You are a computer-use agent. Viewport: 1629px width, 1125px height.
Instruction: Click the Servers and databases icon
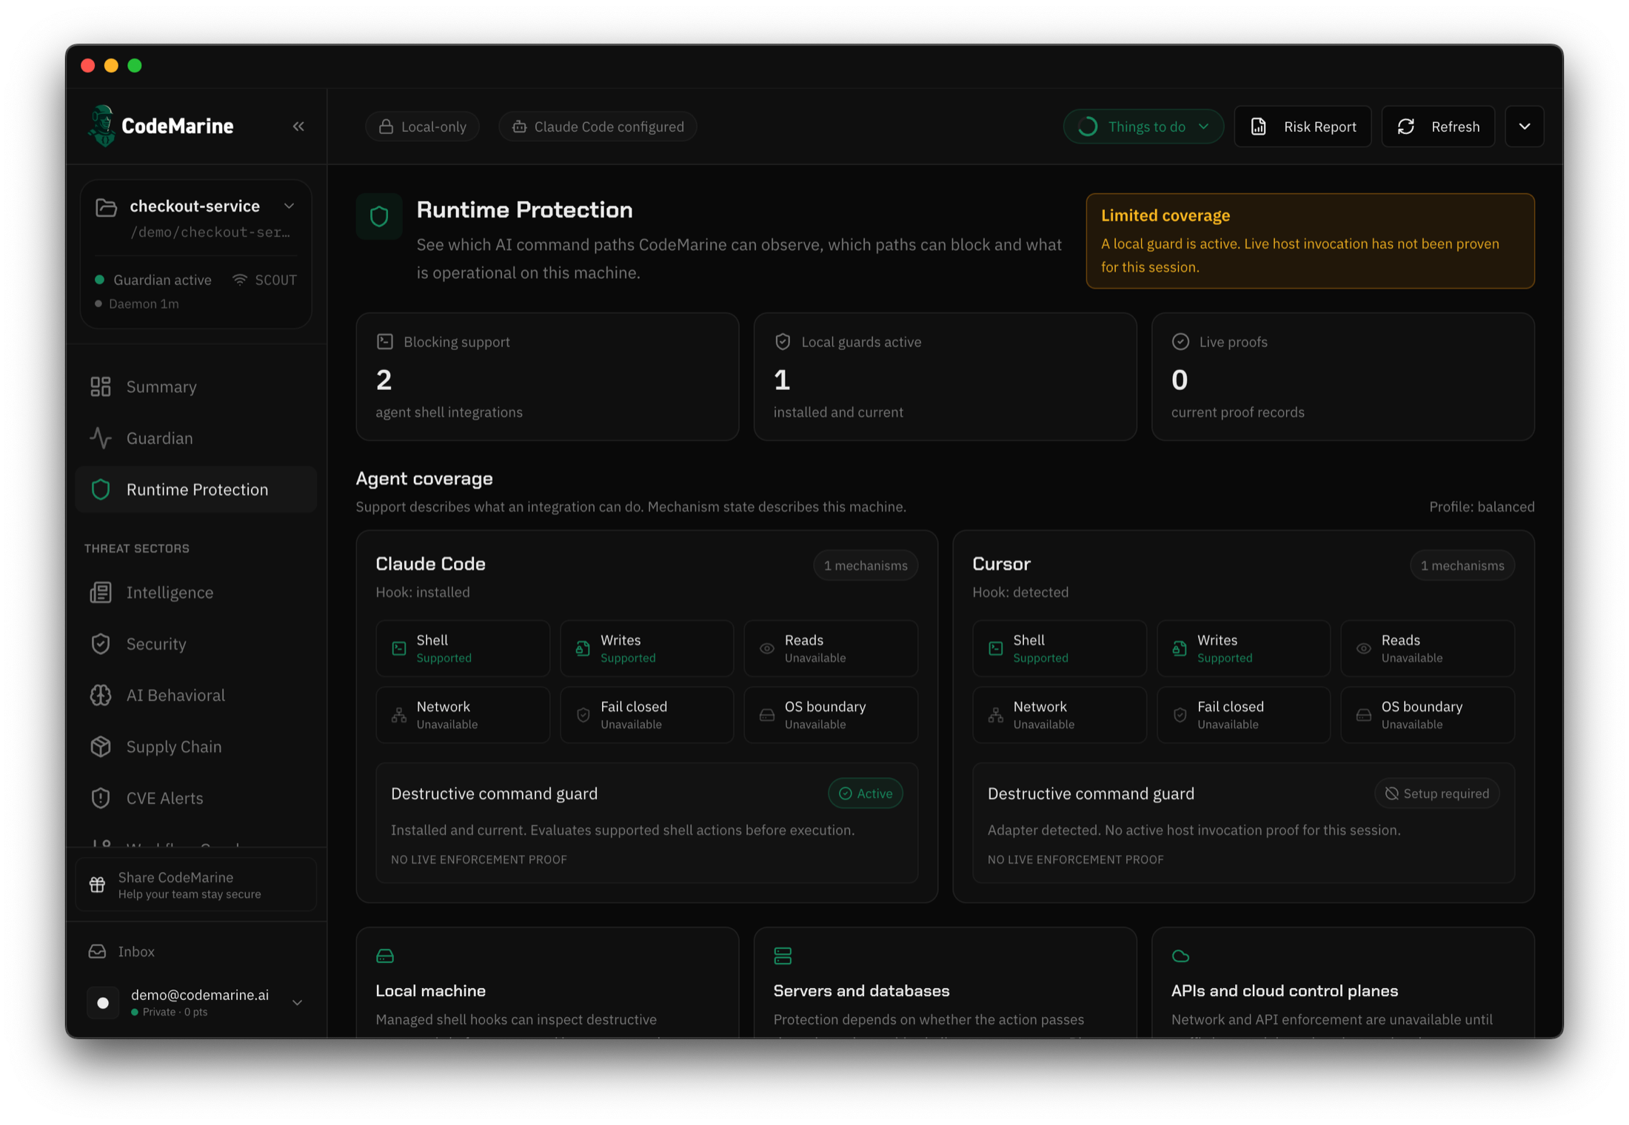click(x=783, y=956)
